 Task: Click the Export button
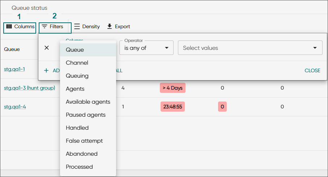[118, 26]
